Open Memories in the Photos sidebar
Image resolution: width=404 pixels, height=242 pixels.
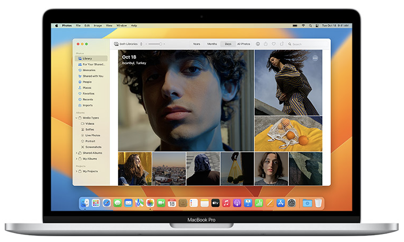click(88, 70)
